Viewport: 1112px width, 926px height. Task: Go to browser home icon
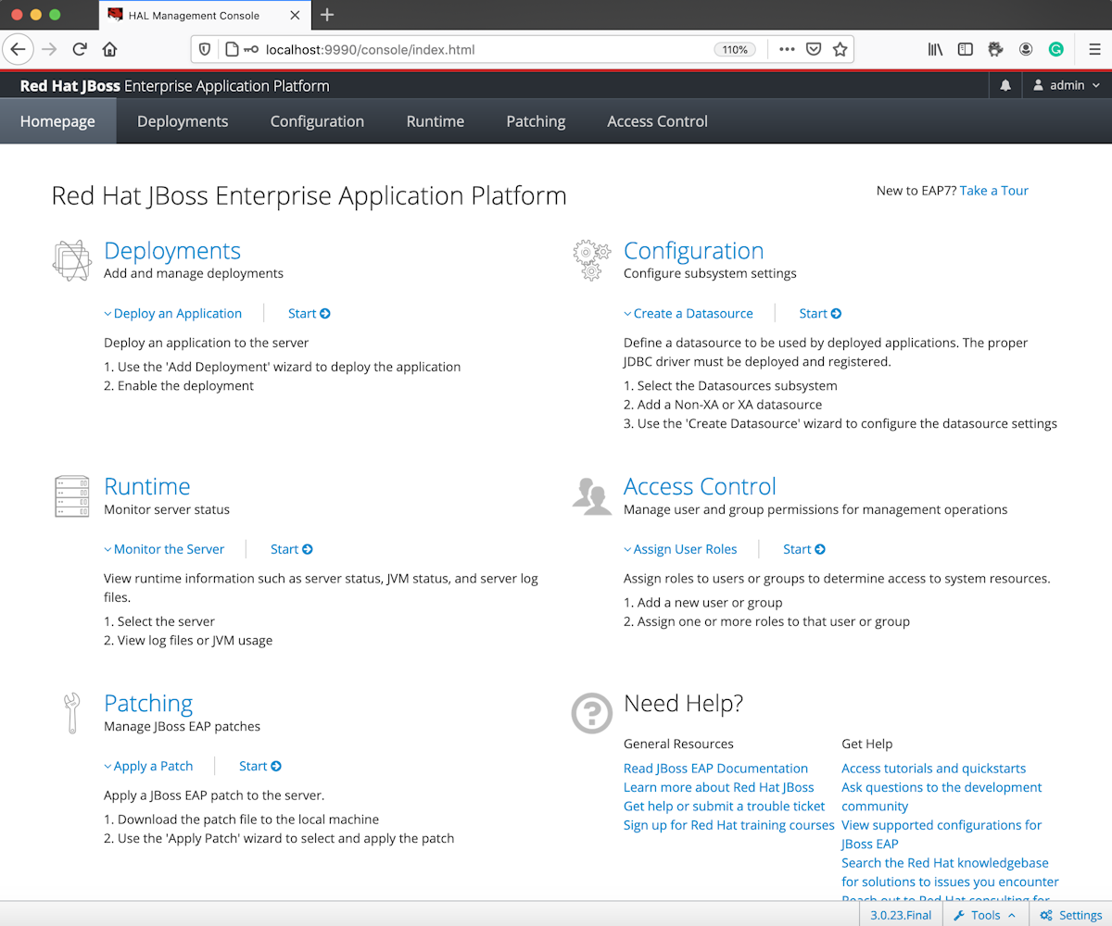(x=109, y=49)
